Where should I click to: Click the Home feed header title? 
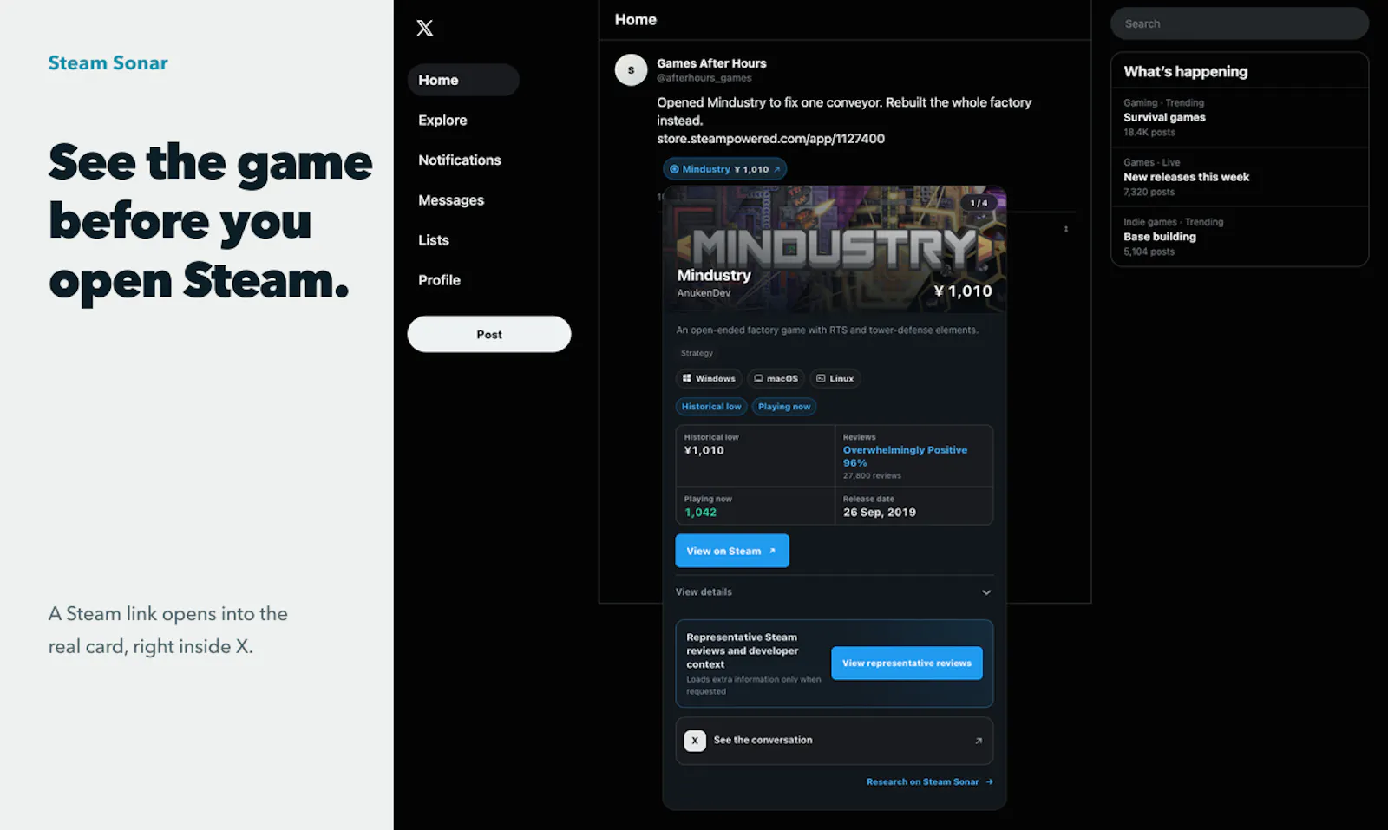tap(636, 20)
